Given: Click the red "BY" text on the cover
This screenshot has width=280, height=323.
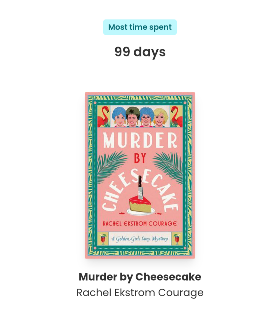Looking at the screenshot, I should pos(140,158).
